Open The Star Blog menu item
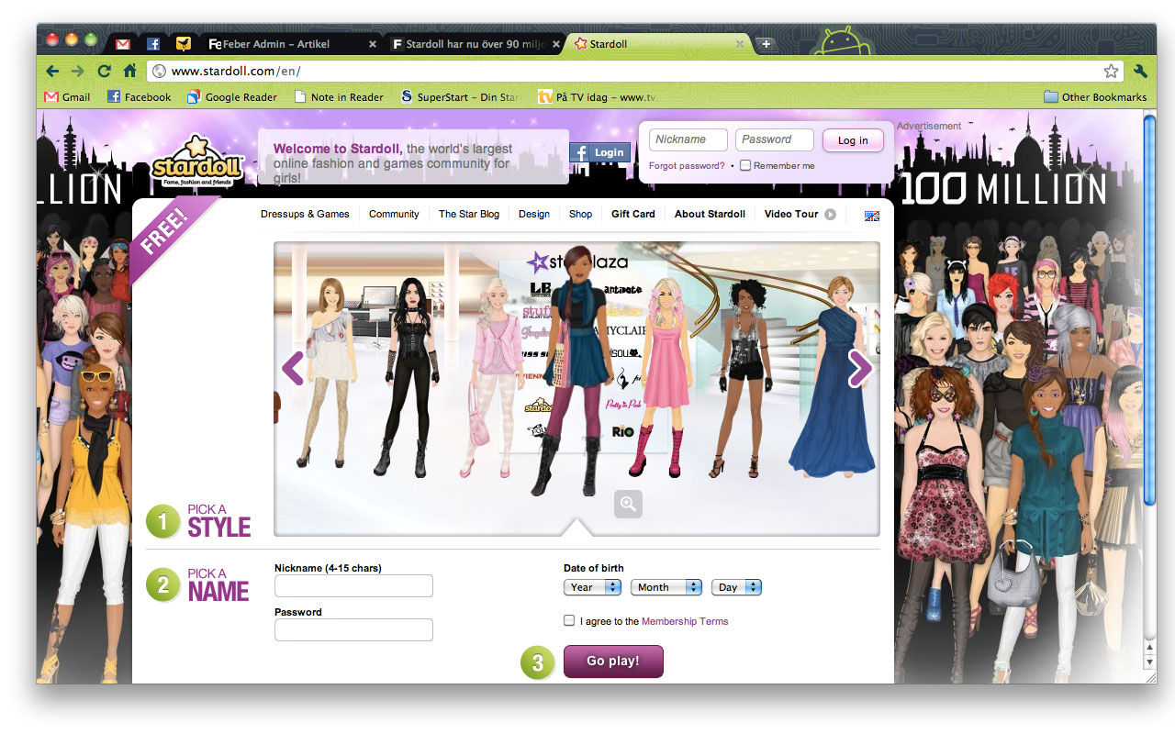This screenshot has height=734, width=1175. (469, 214)
